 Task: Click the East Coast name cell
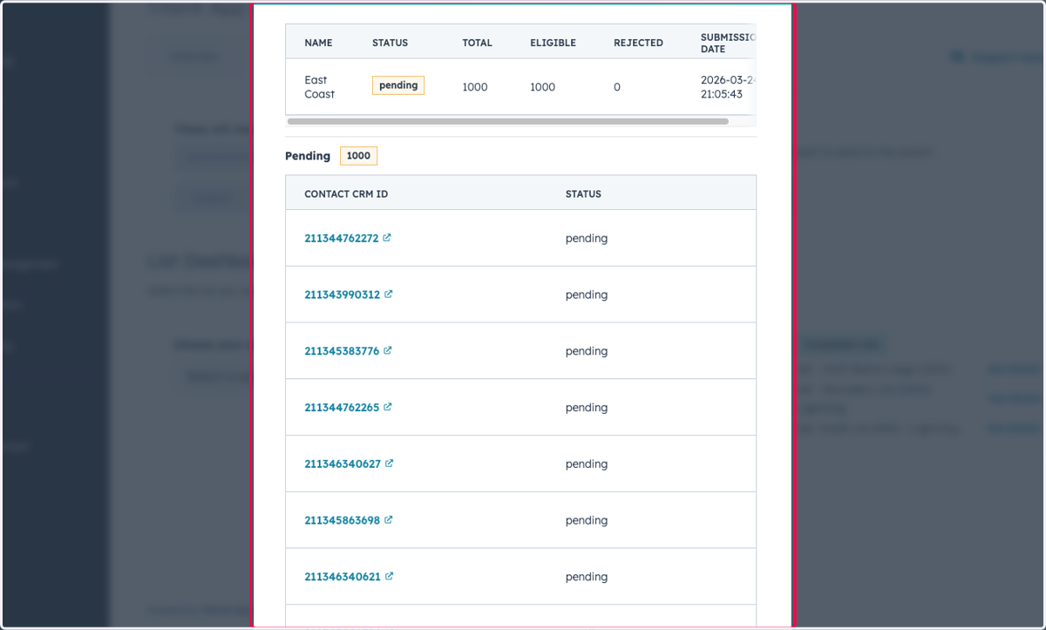click(x=319, y=87)
